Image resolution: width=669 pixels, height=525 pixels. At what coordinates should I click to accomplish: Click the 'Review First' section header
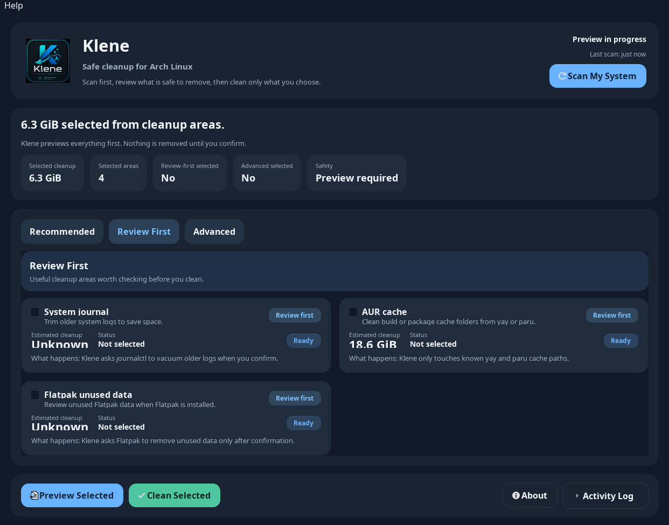point(59,266)
